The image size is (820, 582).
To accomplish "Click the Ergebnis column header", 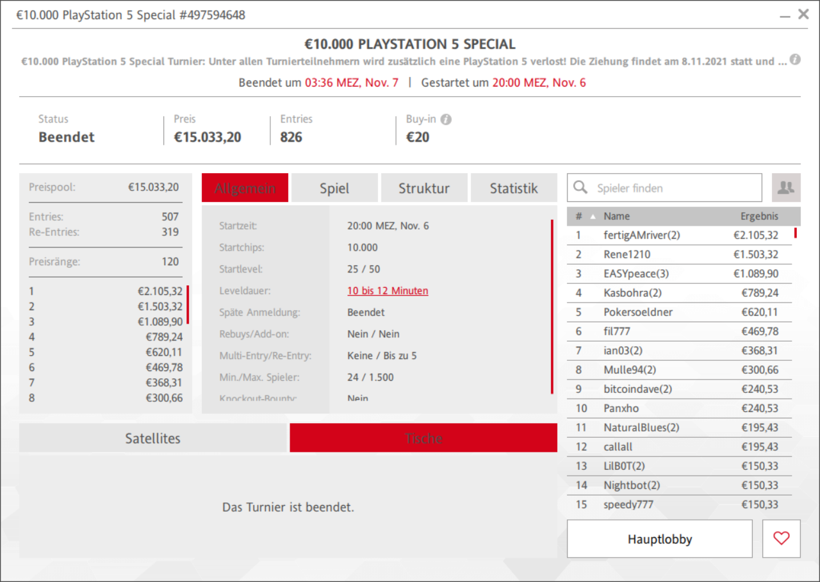I will [759, 216].
